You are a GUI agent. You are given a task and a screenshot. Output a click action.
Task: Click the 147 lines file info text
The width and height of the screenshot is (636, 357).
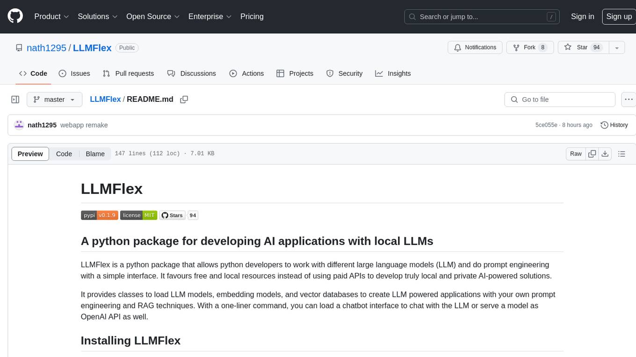[165, 154]
